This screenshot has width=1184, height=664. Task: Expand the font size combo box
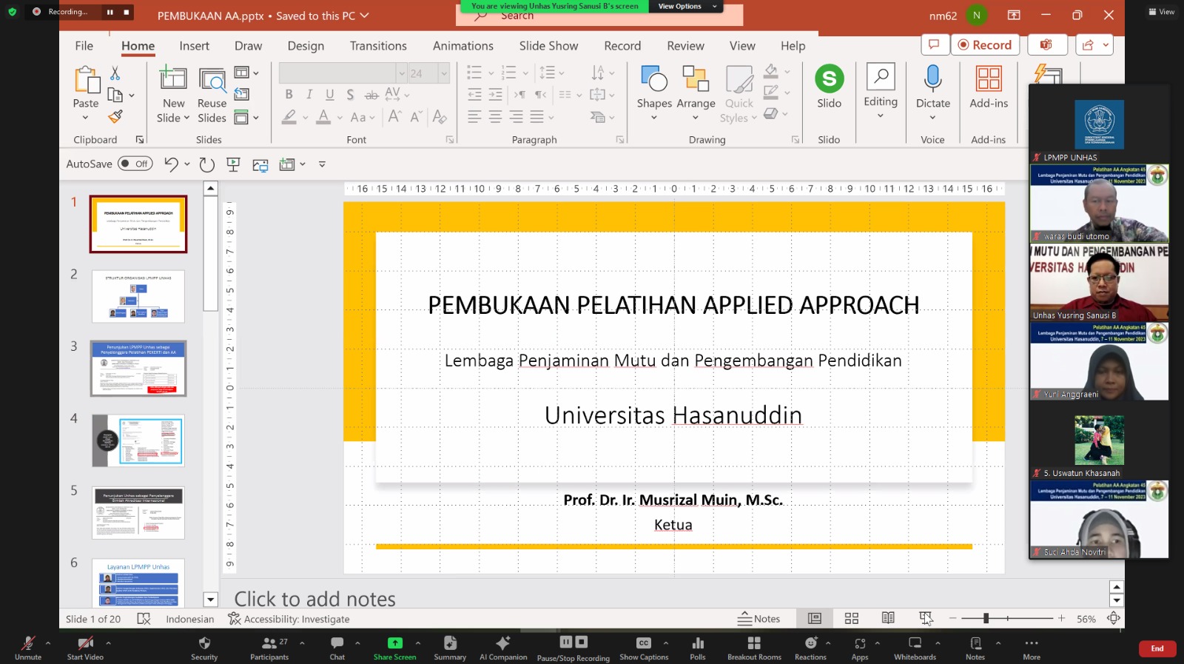coord(444,73)
